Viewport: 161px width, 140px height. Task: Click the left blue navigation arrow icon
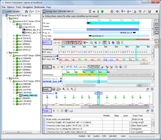117,12
